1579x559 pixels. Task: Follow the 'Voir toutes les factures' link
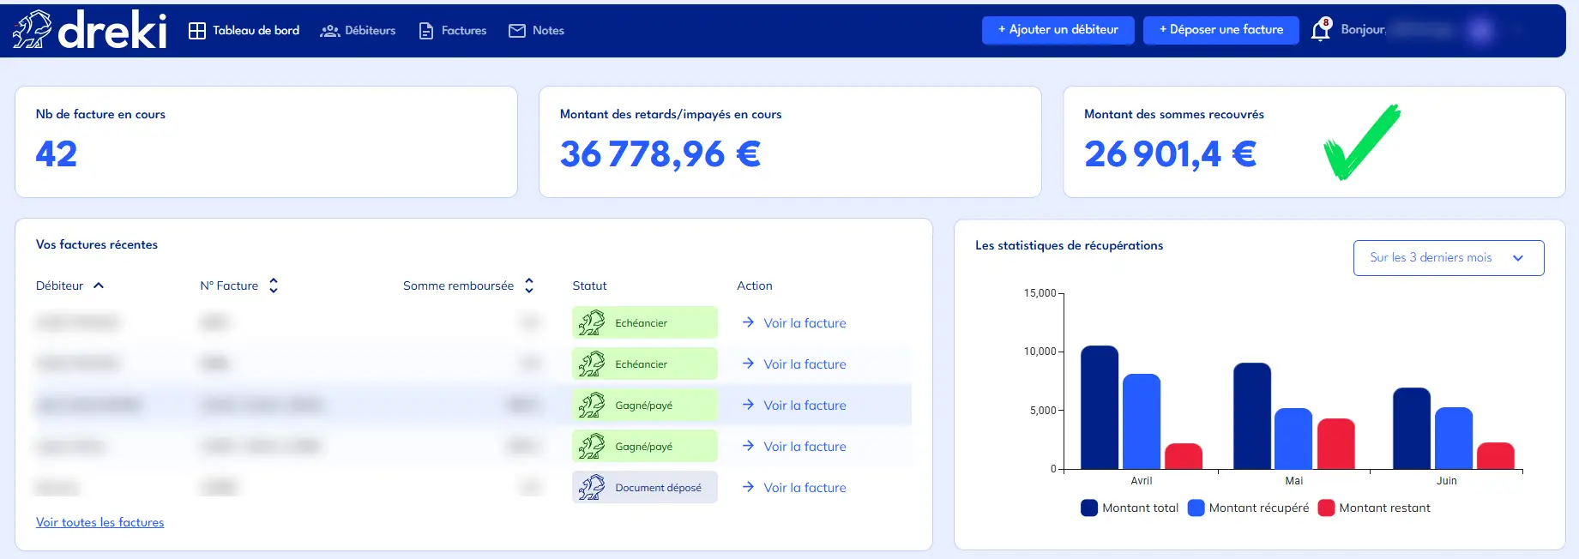click(x=99, y=522)
